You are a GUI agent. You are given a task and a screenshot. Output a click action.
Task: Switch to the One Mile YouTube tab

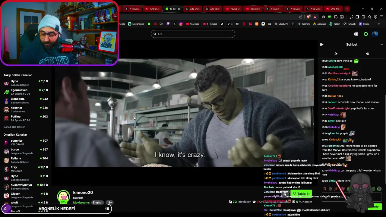(x=333, y=9)
